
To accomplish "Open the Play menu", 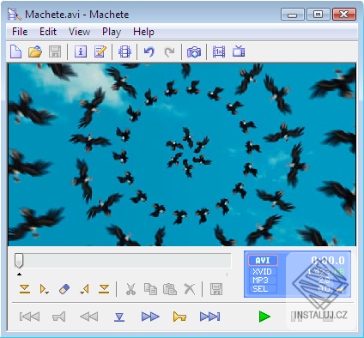I will click(112, 32).
